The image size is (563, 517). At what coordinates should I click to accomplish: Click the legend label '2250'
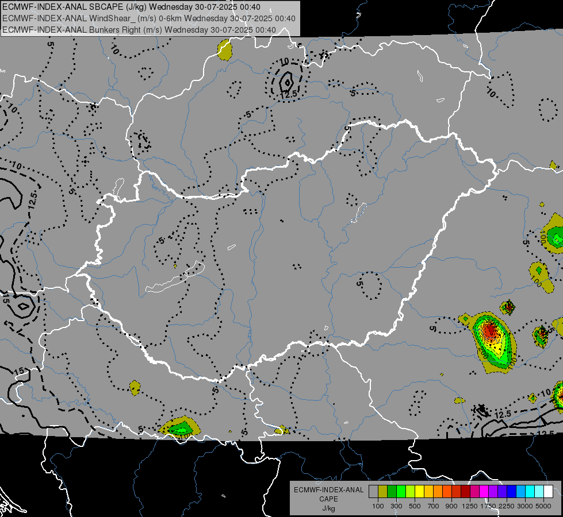pos(507,506)
